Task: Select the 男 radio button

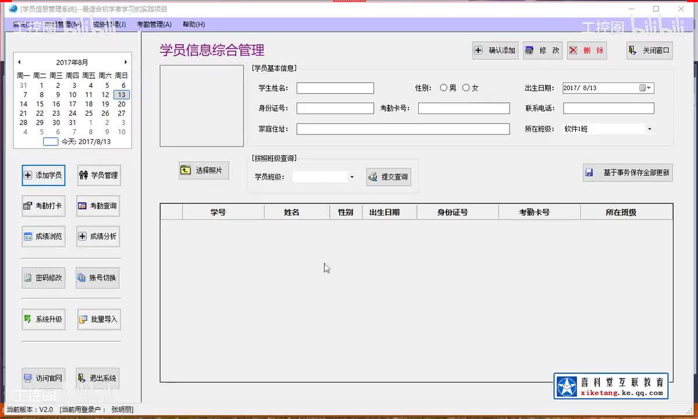Action: (444, 88)
